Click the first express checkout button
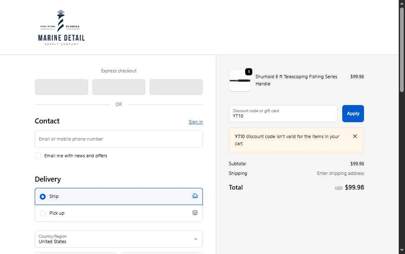The image size is (405, 254). pyautogui.click(x=62, y=87)
